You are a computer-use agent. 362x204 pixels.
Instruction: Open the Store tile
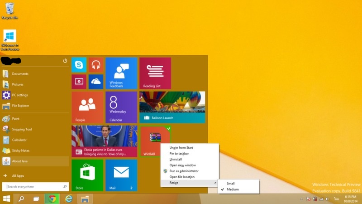(x=87, y=175)
